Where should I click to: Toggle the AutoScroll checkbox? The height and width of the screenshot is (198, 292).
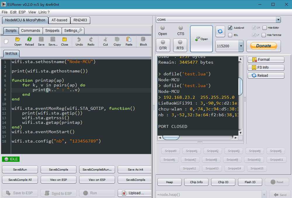[x=230, y=28]
